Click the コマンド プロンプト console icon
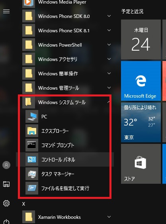This screenshot has width=166, height=224. pyautogui.click(x=32, y=145)
